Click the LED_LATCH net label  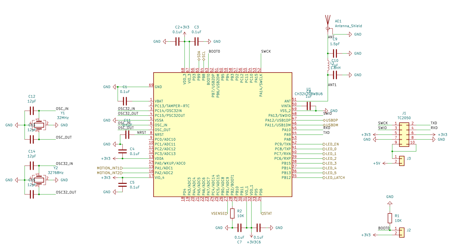(x=335, y=178)
